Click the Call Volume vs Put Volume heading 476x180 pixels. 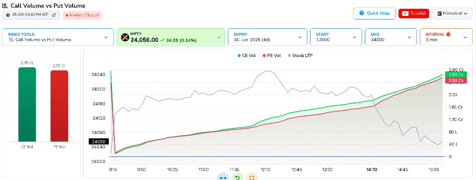pos(48,6)
